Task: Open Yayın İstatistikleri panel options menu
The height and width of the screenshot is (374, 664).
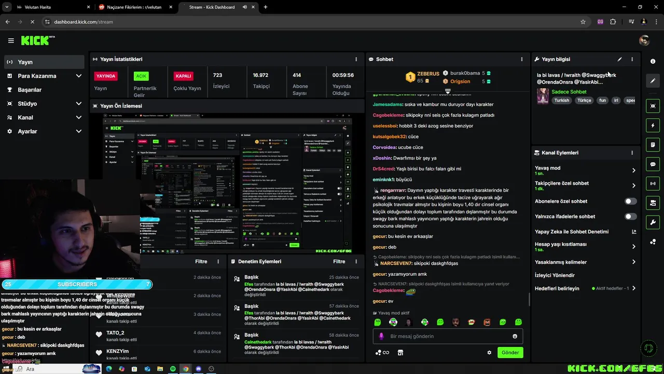Action: pos(356,59)
